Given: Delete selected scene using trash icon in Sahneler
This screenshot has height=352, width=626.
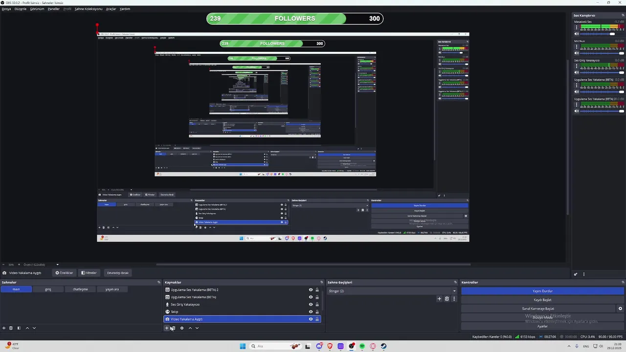Looking at the screenshot, I should (x=11, y=328).
